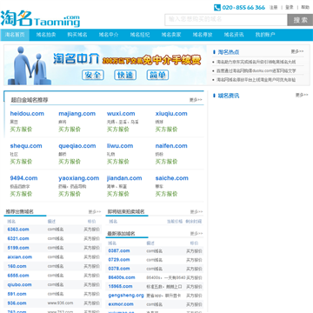Image resolution: width=313 pixels, height=313 pixels.
Task: Open 86400s.com in the newest list
Action: tap(122, 277)
